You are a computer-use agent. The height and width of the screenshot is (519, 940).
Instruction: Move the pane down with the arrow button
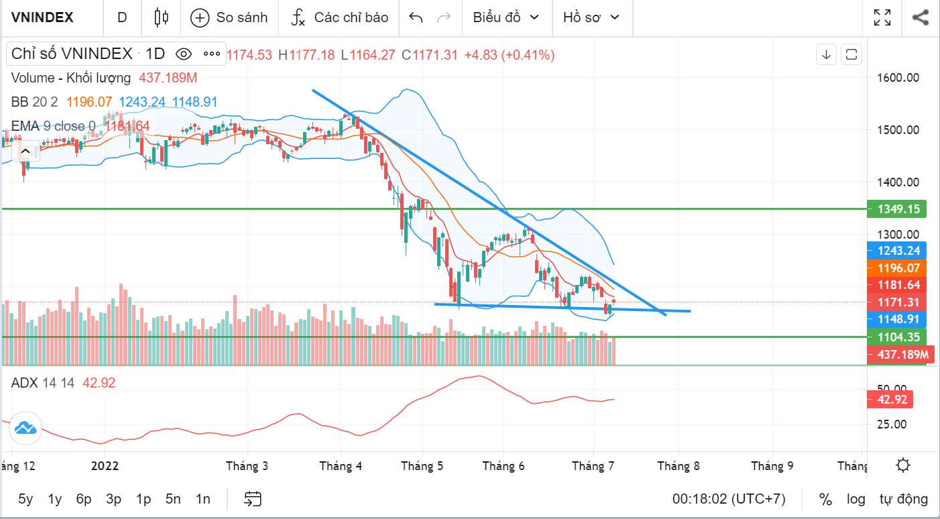click(827, 54)
